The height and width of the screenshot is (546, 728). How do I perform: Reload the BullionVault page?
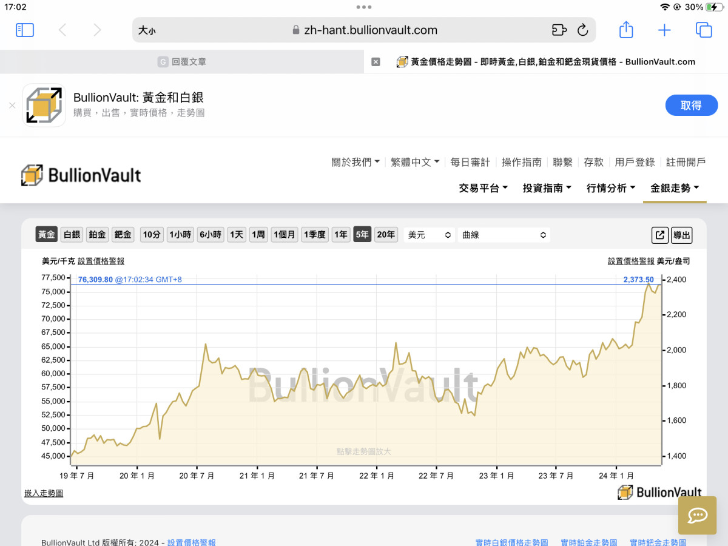(x=582, y=30)
